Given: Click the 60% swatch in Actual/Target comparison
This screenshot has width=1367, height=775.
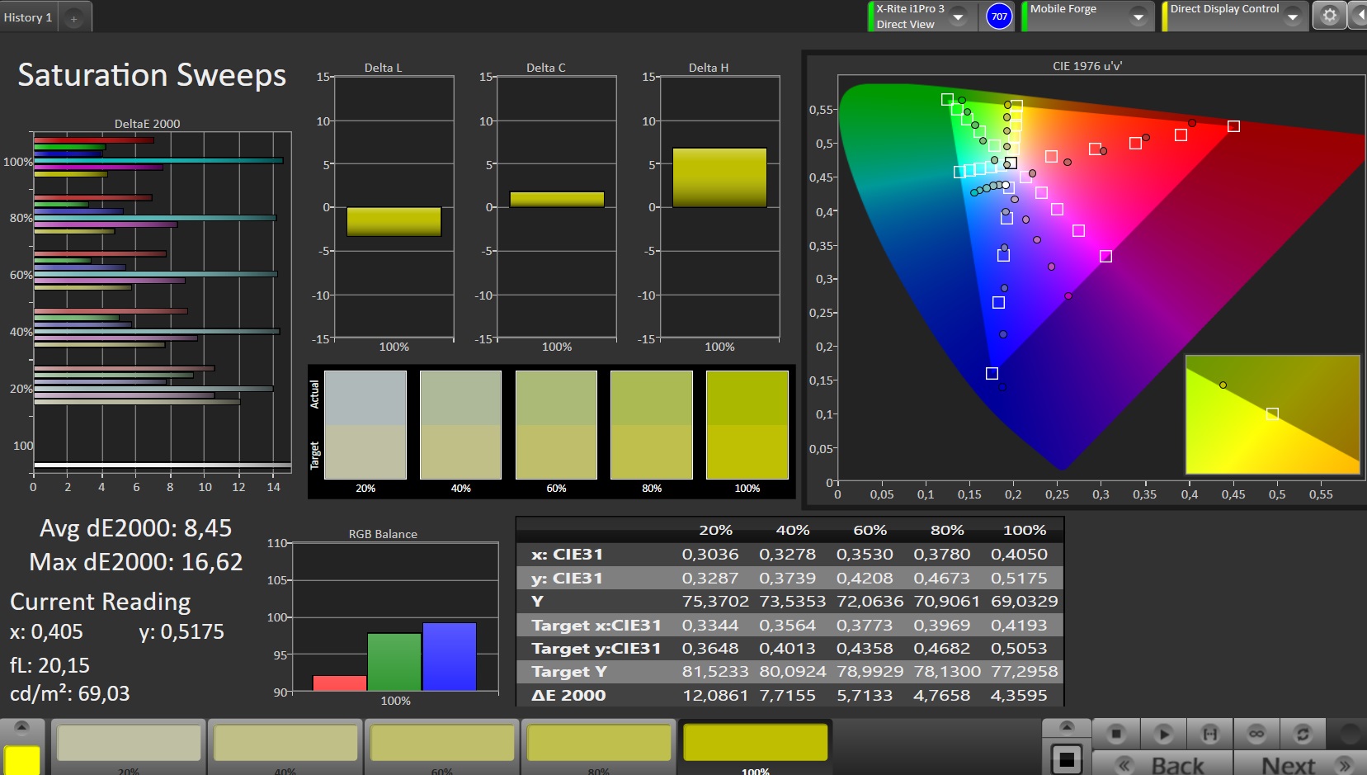Looking at the screenshot, I should click(556, 425).
